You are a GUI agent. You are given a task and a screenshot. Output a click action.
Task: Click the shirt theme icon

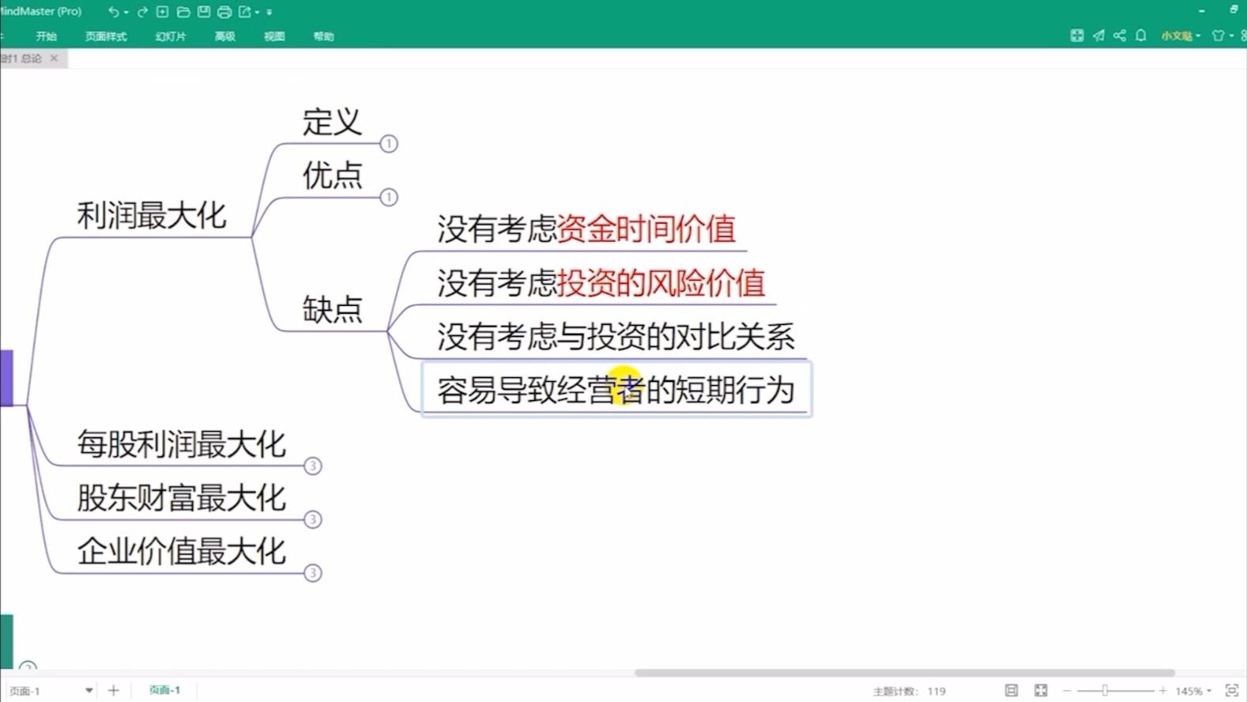coord(1218,36)
